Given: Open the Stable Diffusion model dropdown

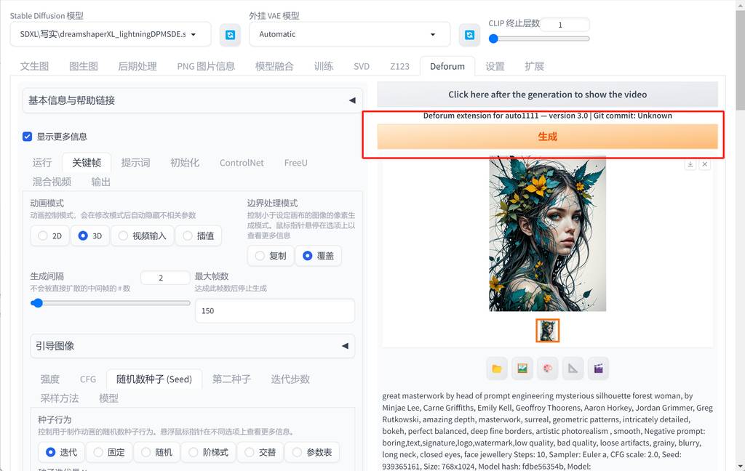Looking at the screenshot, I should click(111, 34).
